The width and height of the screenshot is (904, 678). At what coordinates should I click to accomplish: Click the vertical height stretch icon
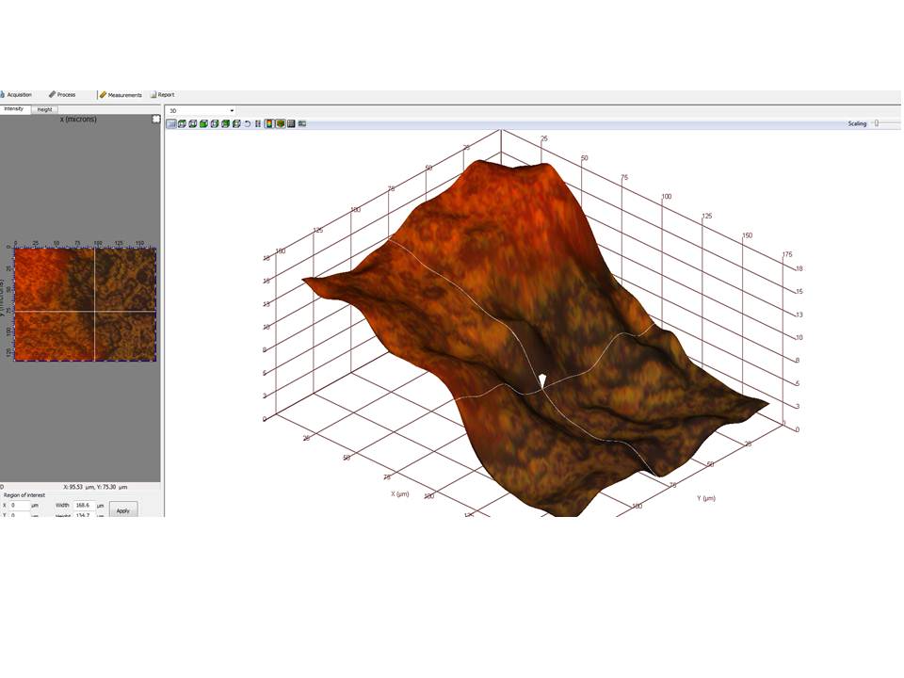point(258,123)
